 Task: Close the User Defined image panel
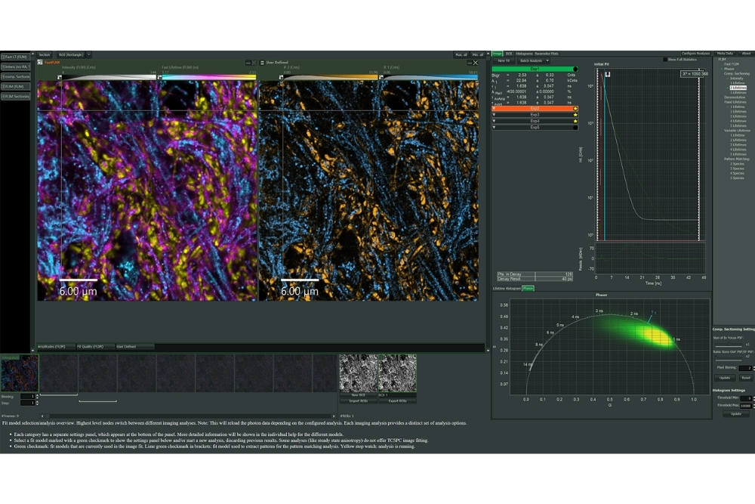[476, 62]
